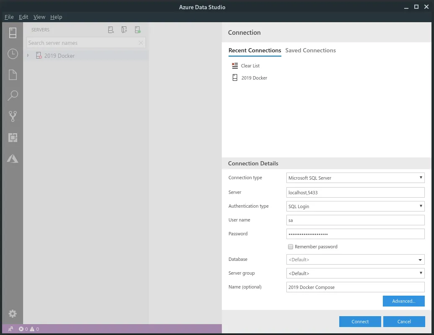
Task: Click the New Server Group icon
Action: (x=124, y=30)
